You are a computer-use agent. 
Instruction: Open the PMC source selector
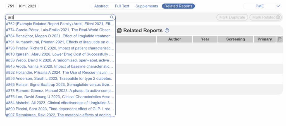click(x=260, y=6)
